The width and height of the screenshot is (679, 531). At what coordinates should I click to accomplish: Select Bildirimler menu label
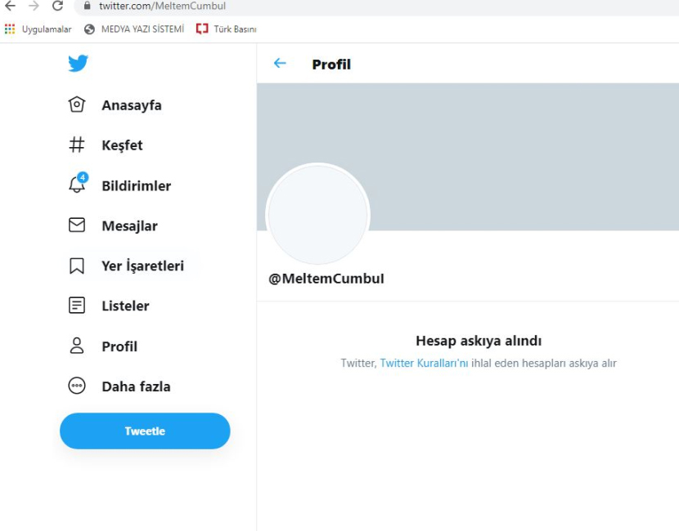click(x=137, y=185)
